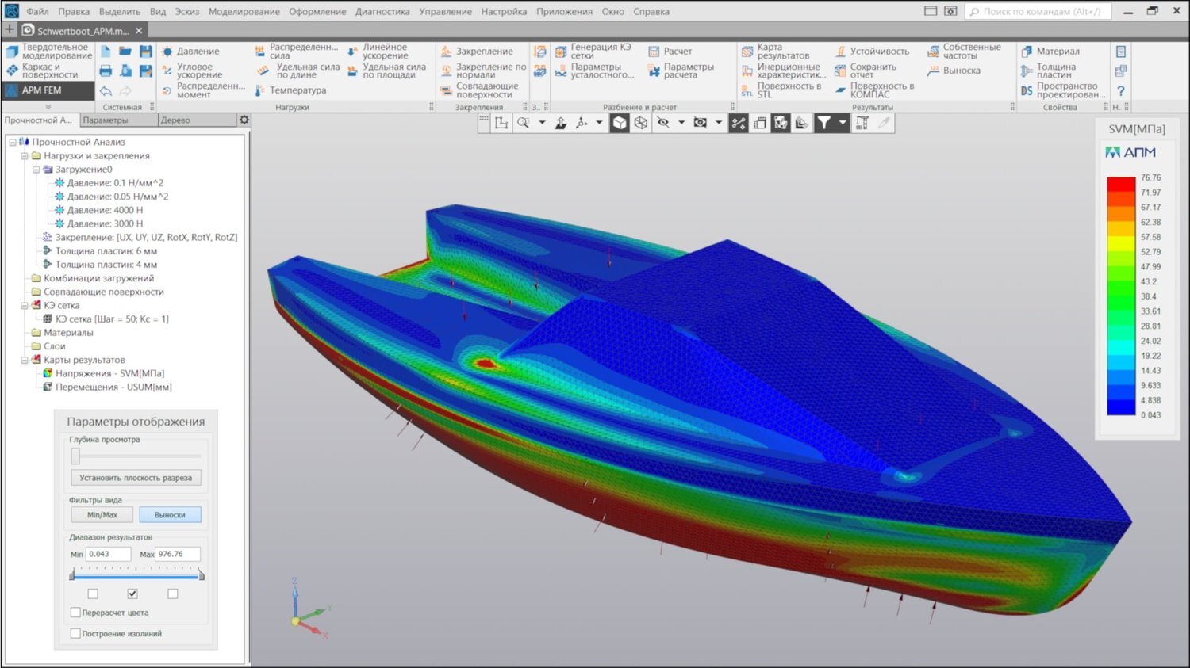The image size is (1190, 668).
Task: Open the Stability (Устойчивость) analysis tool
Action: tap(841, 52)
